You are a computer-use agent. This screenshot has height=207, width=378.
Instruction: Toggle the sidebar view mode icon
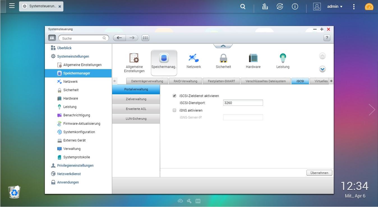[x=52, y=38]
